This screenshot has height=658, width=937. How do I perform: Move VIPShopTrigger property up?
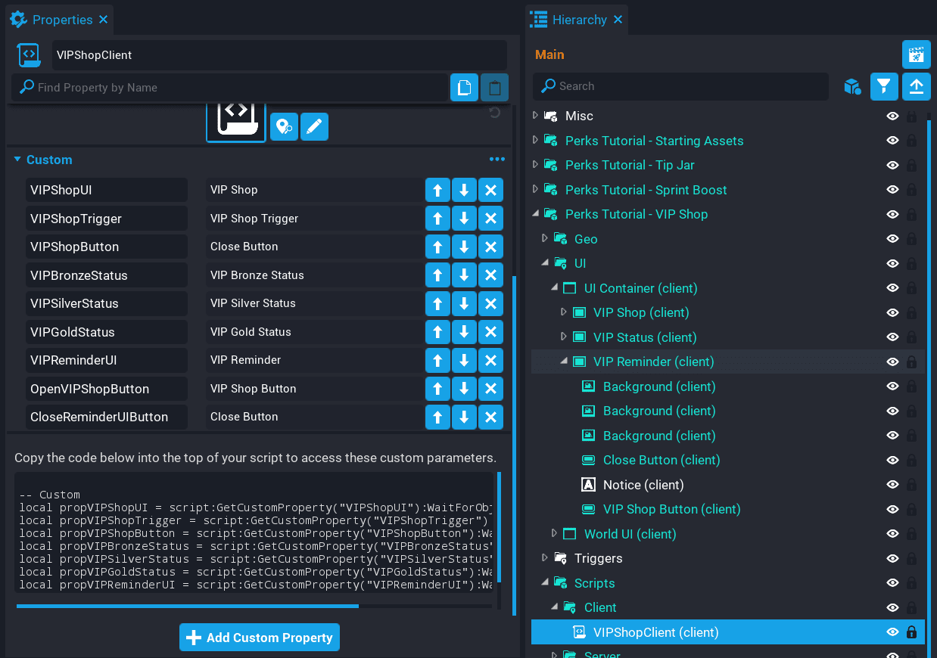tap(437, 219)
